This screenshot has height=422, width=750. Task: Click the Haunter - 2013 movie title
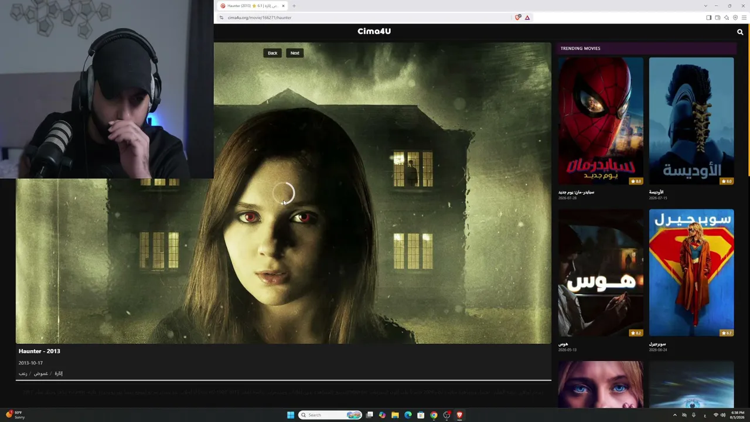39,351
